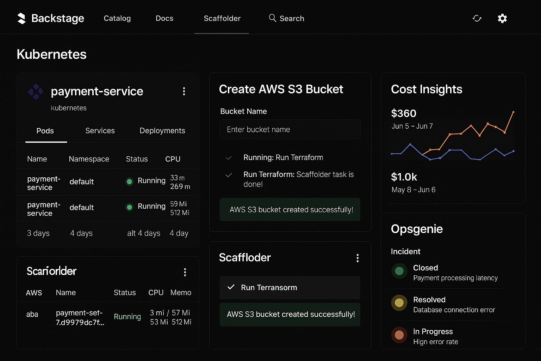541x361 pixels.
Task: Click the yellow Resolved incident indicator
Action: coord(399,302)
